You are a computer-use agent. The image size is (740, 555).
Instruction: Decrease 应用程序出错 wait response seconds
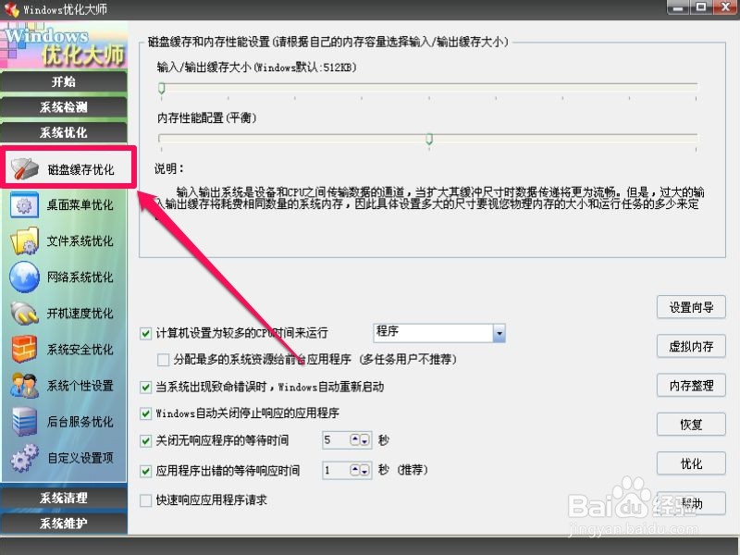[364, 470]
